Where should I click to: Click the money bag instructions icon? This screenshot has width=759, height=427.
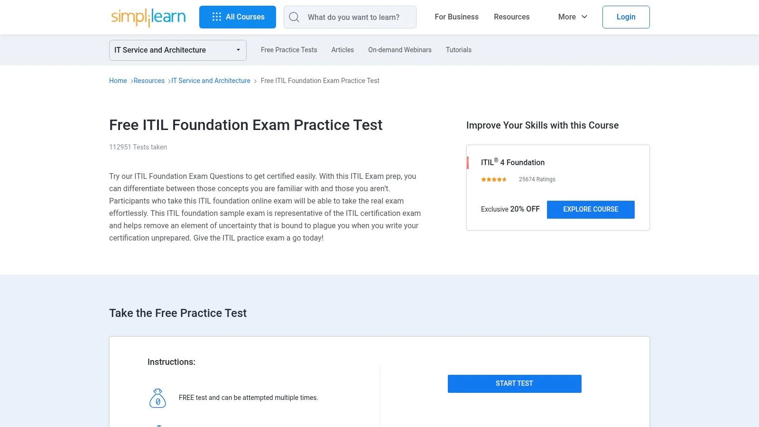[158, 398]
